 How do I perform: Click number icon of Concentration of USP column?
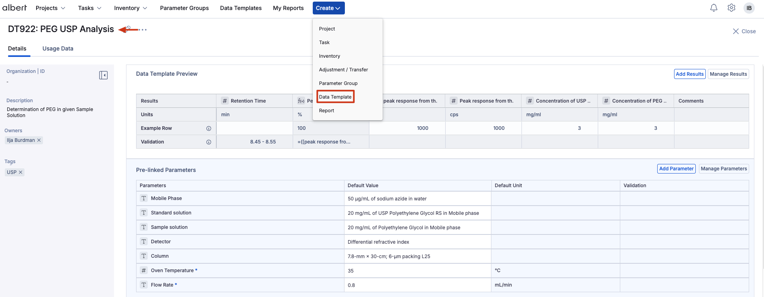[x=530, y=101]
